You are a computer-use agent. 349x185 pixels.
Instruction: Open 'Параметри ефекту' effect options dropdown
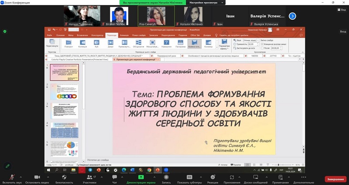tap(224, 45)
